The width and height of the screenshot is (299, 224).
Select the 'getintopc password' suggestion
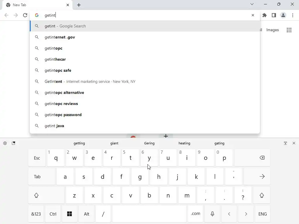(145, 115)
